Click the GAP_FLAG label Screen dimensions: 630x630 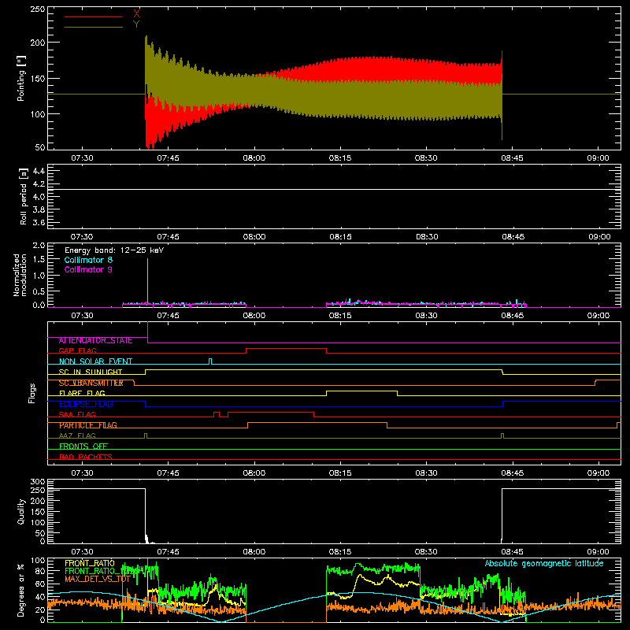point(77,350)
